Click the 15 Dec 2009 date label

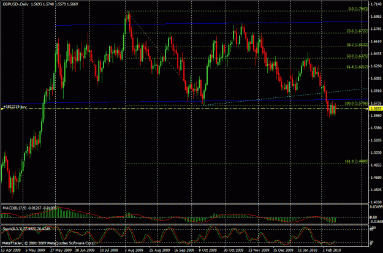pyautogui.click(x=283, y=251)
